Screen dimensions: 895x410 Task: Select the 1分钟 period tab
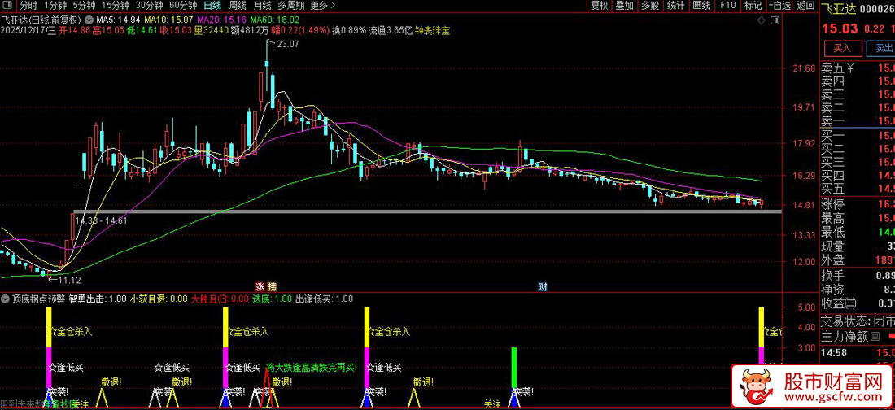click(55, 6)
